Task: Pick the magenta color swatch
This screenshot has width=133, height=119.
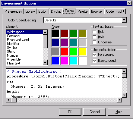Action: pos(65,61)
